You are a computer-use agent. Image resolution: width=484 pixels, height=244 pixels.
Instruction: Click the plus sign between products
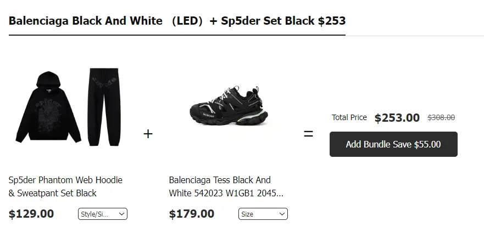148,134
